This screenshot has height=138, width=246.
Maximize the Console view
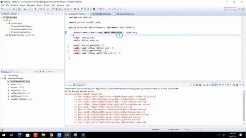tap(243, 85)
